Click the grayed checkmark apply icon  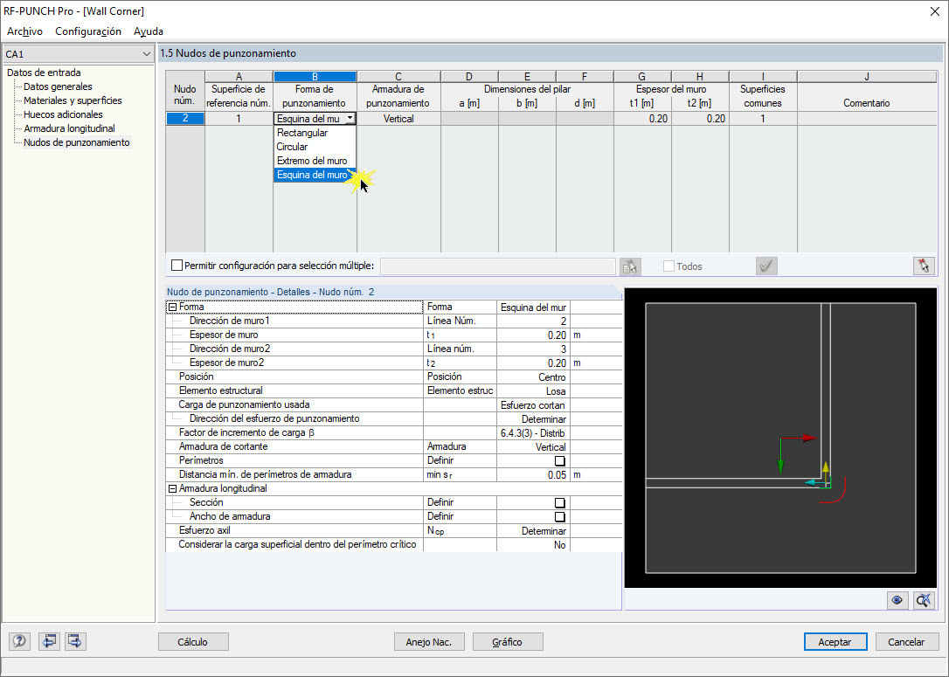[767, 266]
